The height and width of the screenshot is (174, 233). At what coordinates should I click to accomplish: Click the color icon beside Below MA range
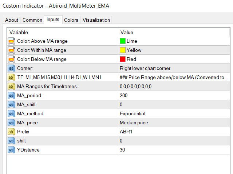pyautogui.click(x=11, y=59)
